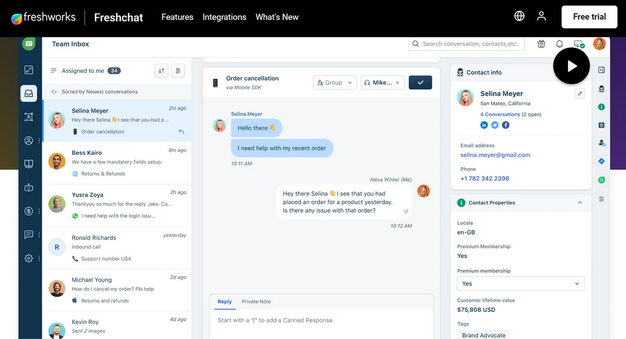Viewport: 626px width, 339px height.
Task: Open the Assigned to me view selector
Action: (x=86, y=71)
